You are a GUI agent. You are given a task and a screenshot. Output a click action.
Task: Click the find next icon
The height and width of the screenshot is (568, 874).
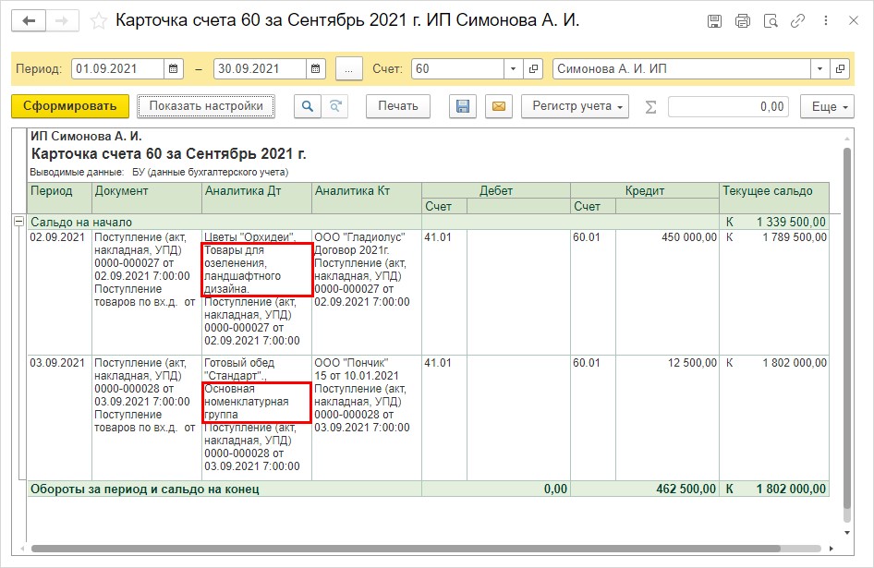click(x=335, y=106)
